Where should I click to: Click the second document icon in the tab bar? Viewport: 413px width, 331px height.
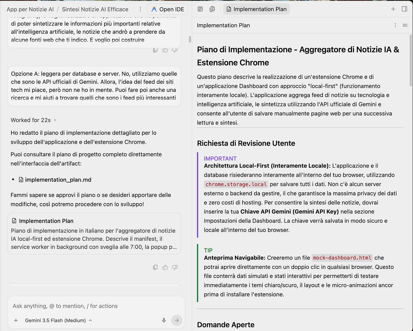click(x=212, y=9)
